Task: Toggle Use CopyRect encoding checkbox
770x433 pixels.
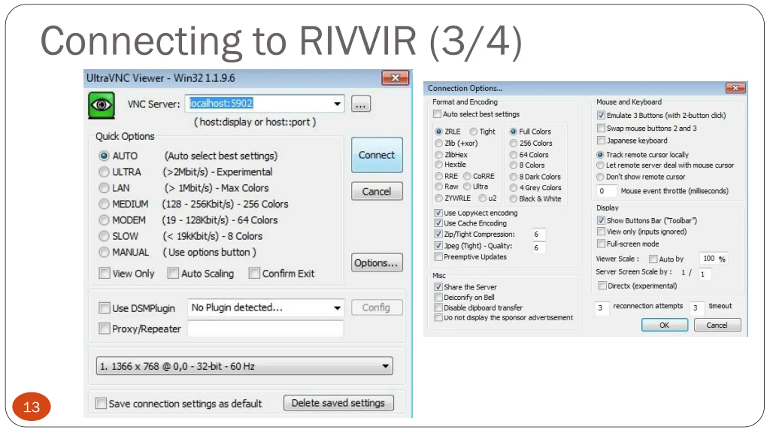Action: pos(438,213)
